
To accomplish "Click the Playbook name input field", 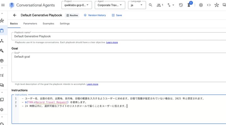I will 119,36.
